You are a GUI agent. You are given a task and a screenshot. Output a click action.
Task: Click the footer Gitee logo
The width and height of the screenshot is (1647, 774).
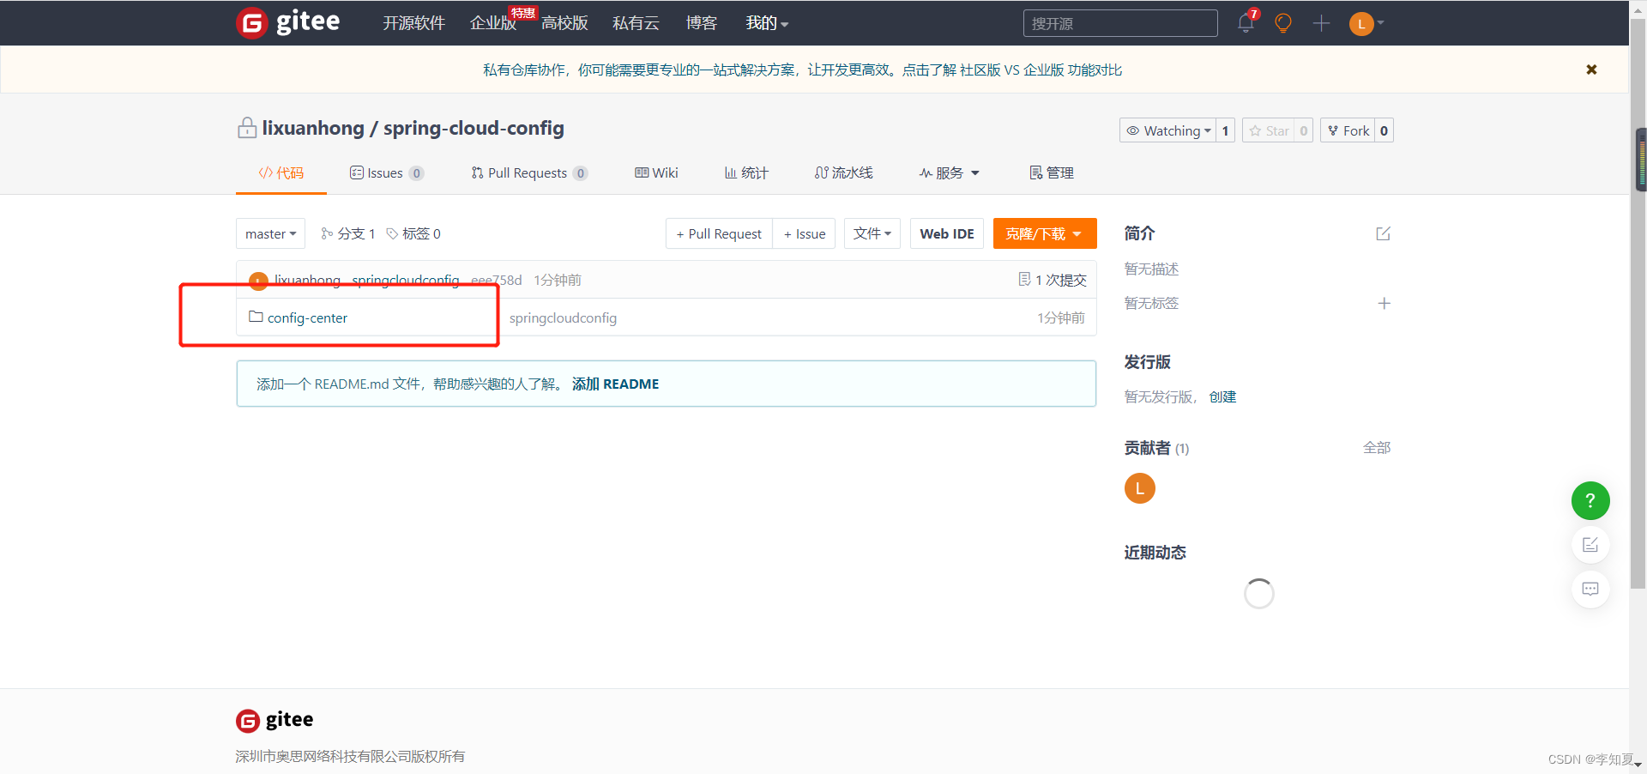point(274,720)
